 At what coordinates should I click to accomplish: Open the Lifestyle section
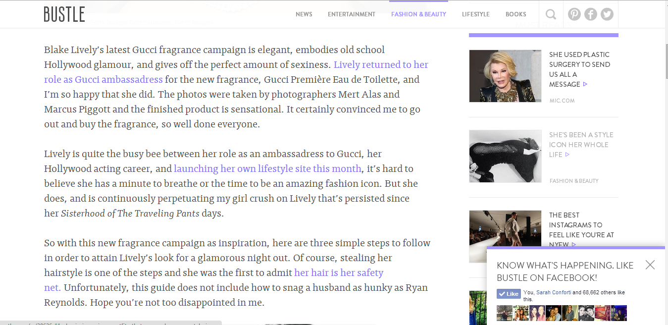point(475,14)
